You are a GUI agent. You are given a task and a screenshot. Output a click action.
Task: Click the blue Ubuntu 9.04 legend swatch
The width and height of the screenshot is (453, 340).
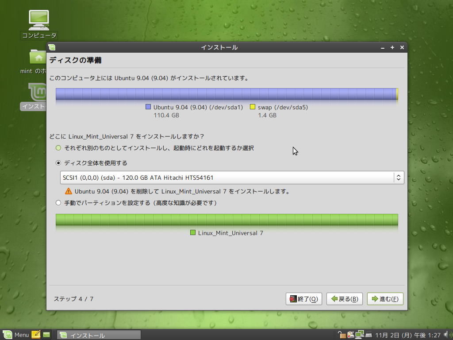pyautogui.click(x=148, y=107)
